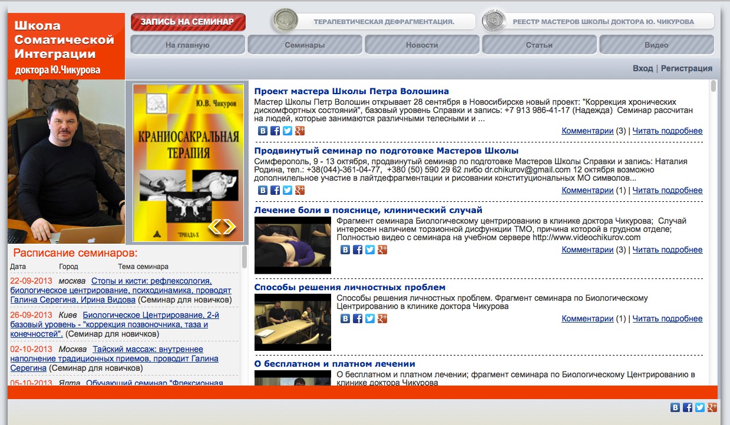Share Продвинутый семинар post on Facebook

point(275,190)
